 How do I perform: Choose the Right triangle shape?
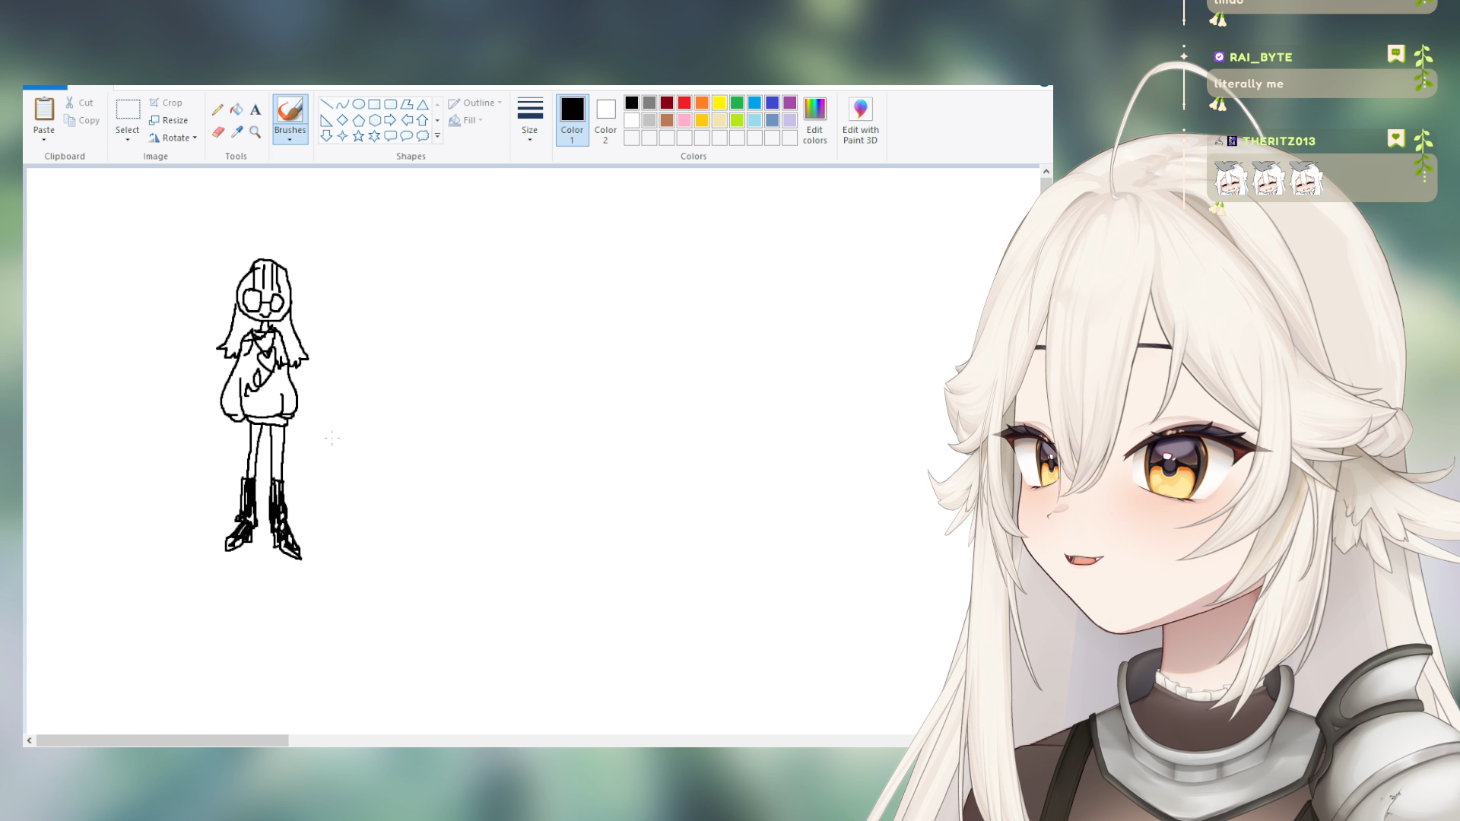click(x=326, y=120)
